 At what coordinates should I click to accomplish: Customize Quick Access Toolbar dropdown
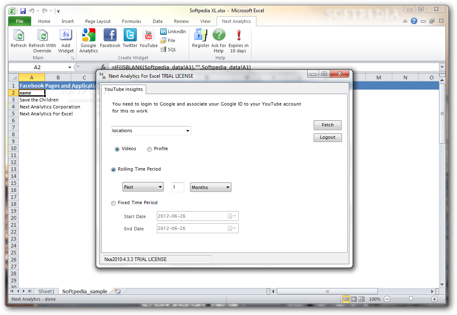[58, 11]
